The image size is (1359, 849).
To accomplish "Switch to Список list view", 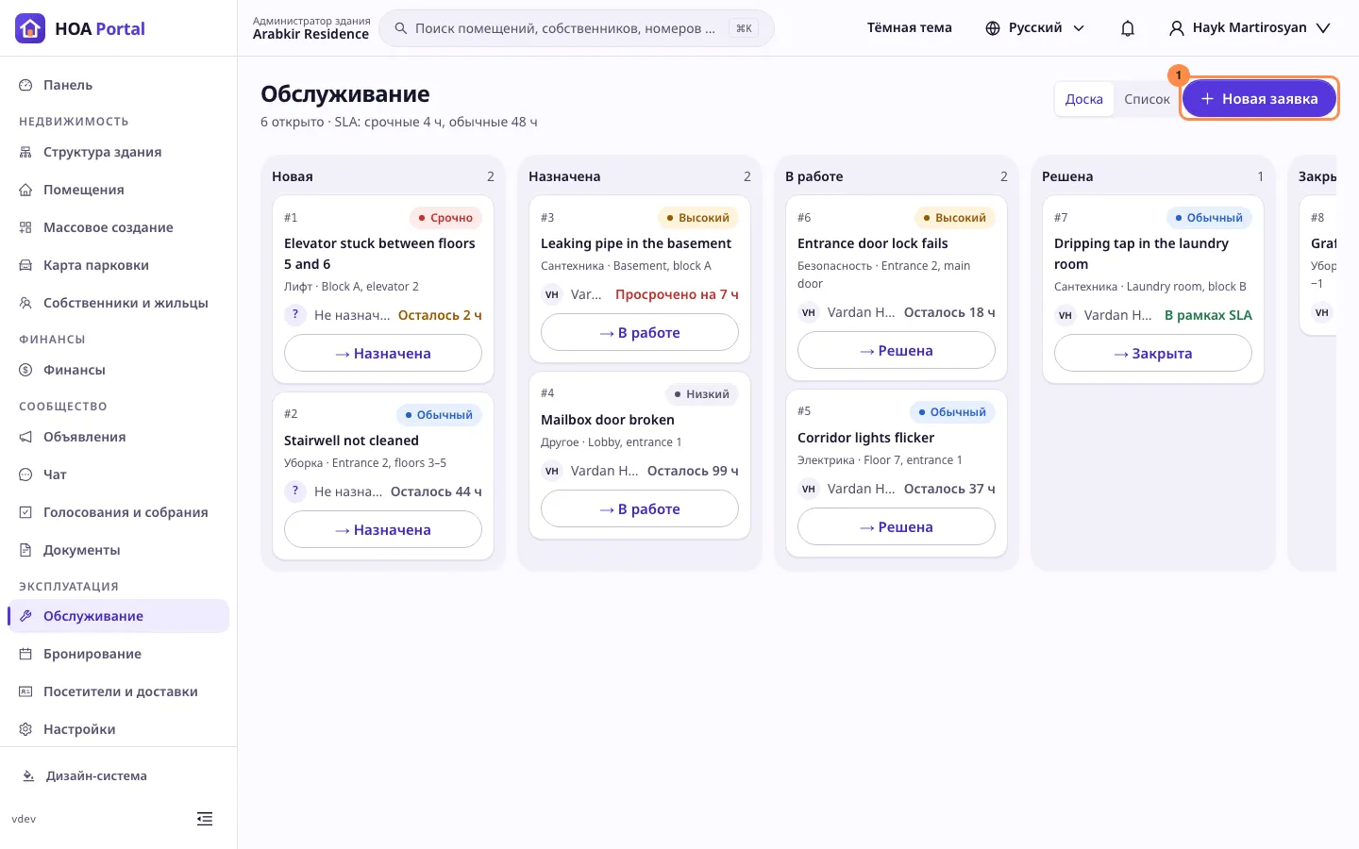I will pyautogui.click(x=1147, y=99).
